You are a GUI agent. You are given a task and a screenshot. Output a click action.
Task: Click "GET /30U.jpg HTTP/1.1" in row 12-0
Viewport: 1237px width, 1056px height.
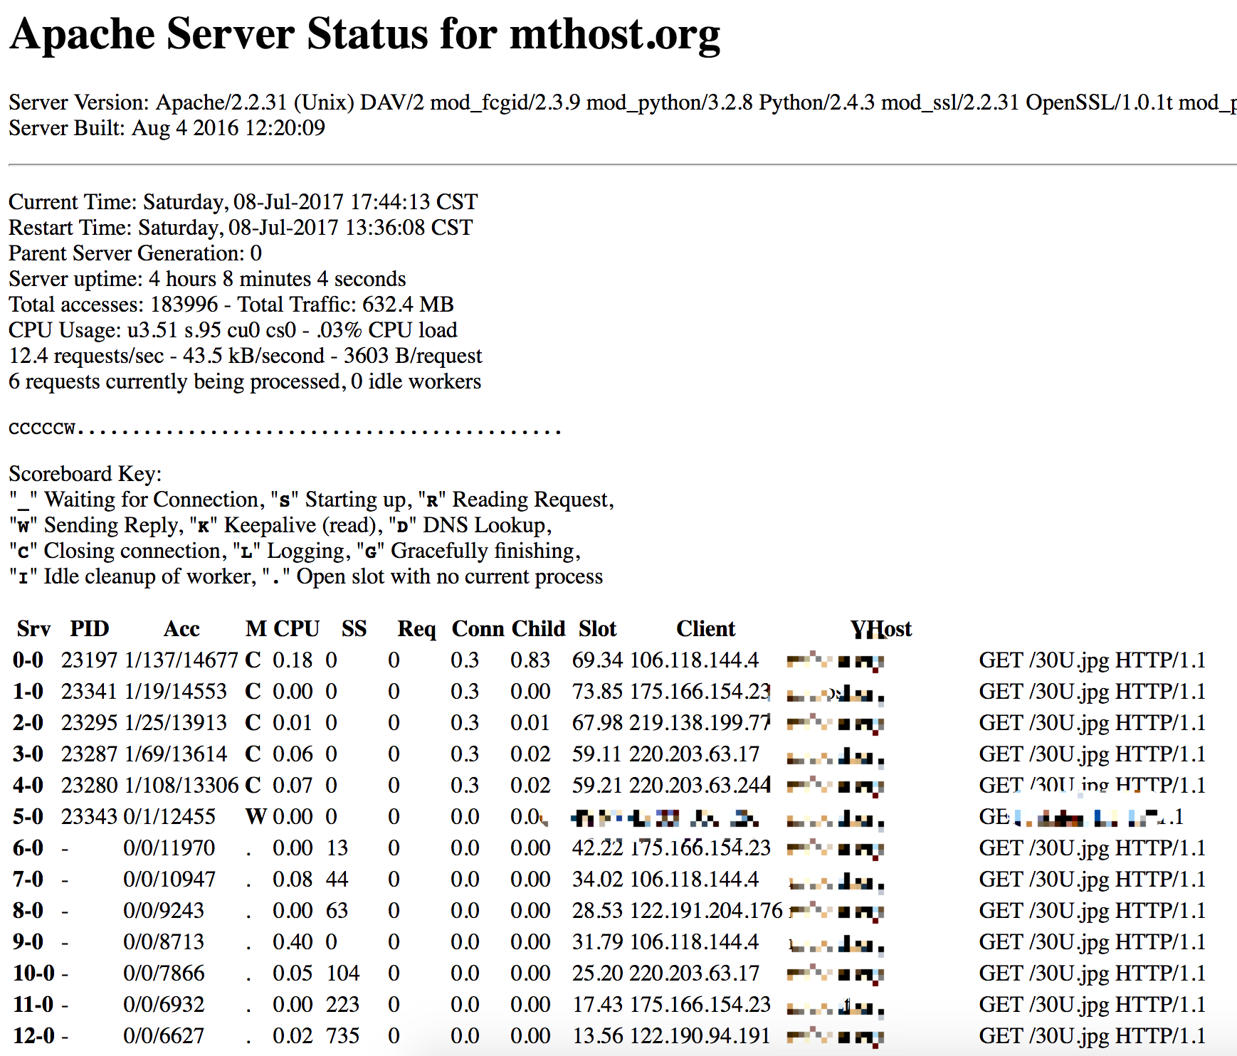point(1093,1036)
